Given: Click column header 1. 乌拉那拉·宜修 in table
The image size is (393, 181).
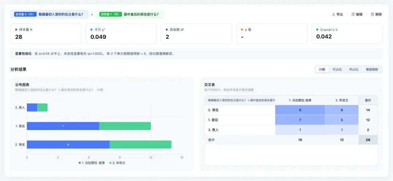Looking at the screenshot, I should coord(300,100).
